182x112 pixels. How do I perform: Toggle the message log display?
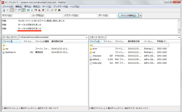pyautogui.click(x=12, y=10)
